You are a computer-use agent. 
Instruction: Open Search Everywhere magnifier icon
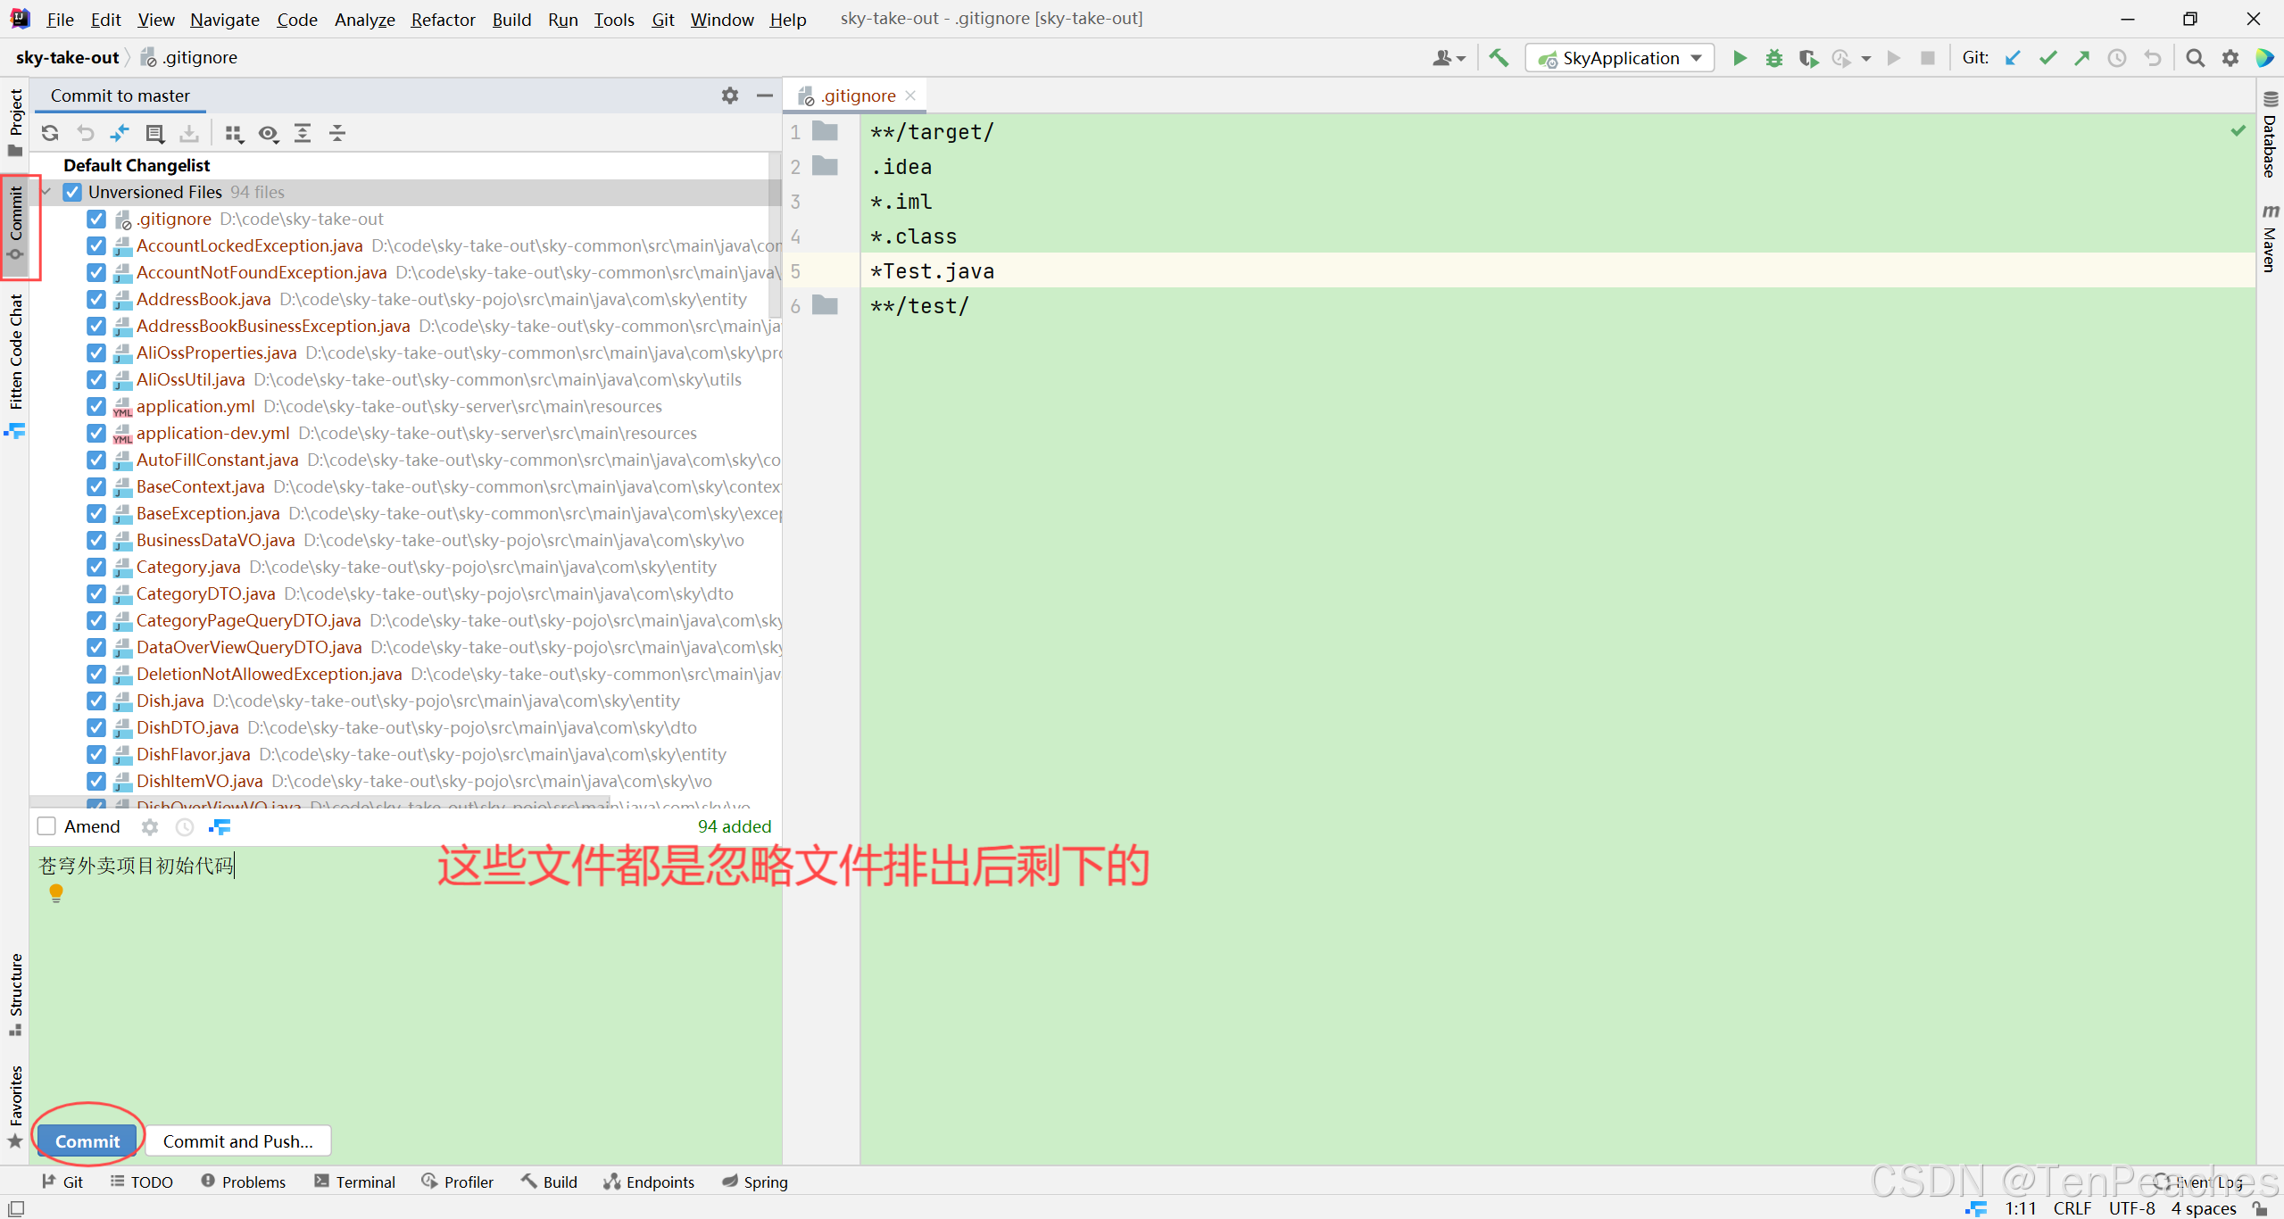(x=2195, y=58)
